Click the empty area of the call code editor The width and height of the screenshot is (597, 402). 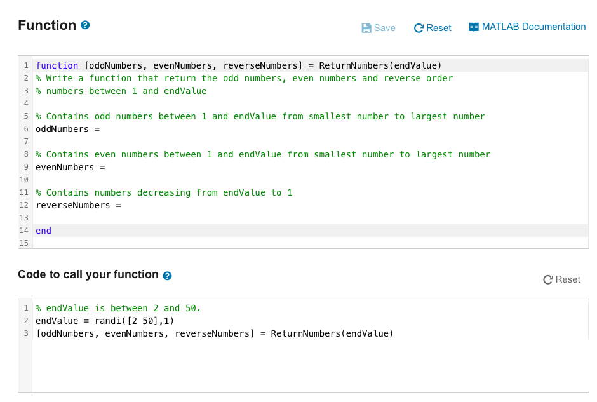tap(311, 365)
